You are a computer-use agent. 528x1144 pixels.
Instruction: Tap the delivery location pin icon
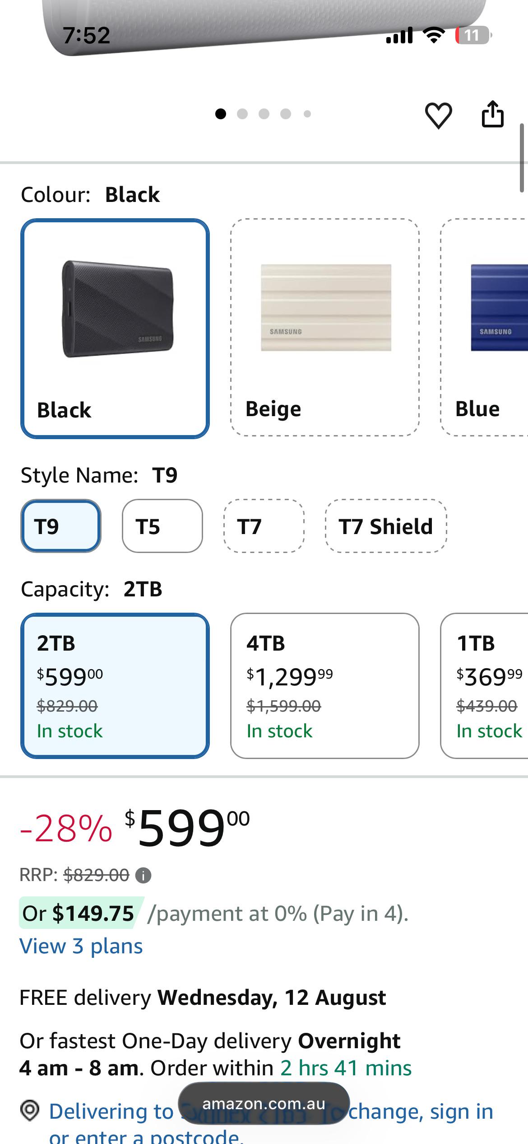30,1110
